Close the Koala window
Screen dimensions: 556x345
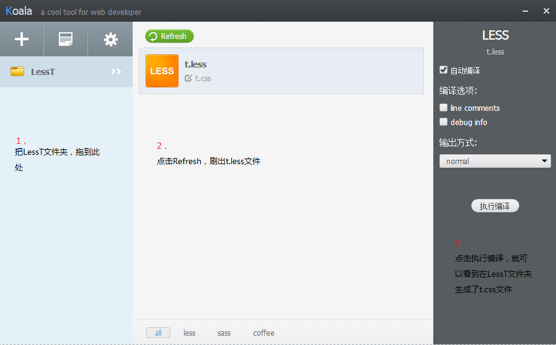pyautogui.click(x=547, y=11)
